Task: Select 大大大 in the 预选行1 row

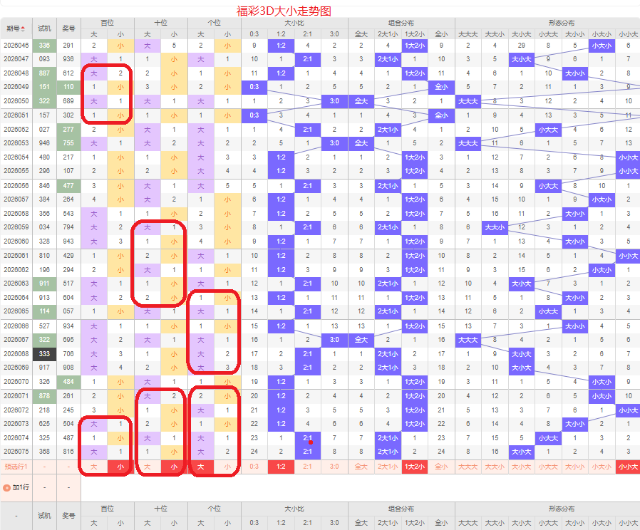Action: pos(468,467)
